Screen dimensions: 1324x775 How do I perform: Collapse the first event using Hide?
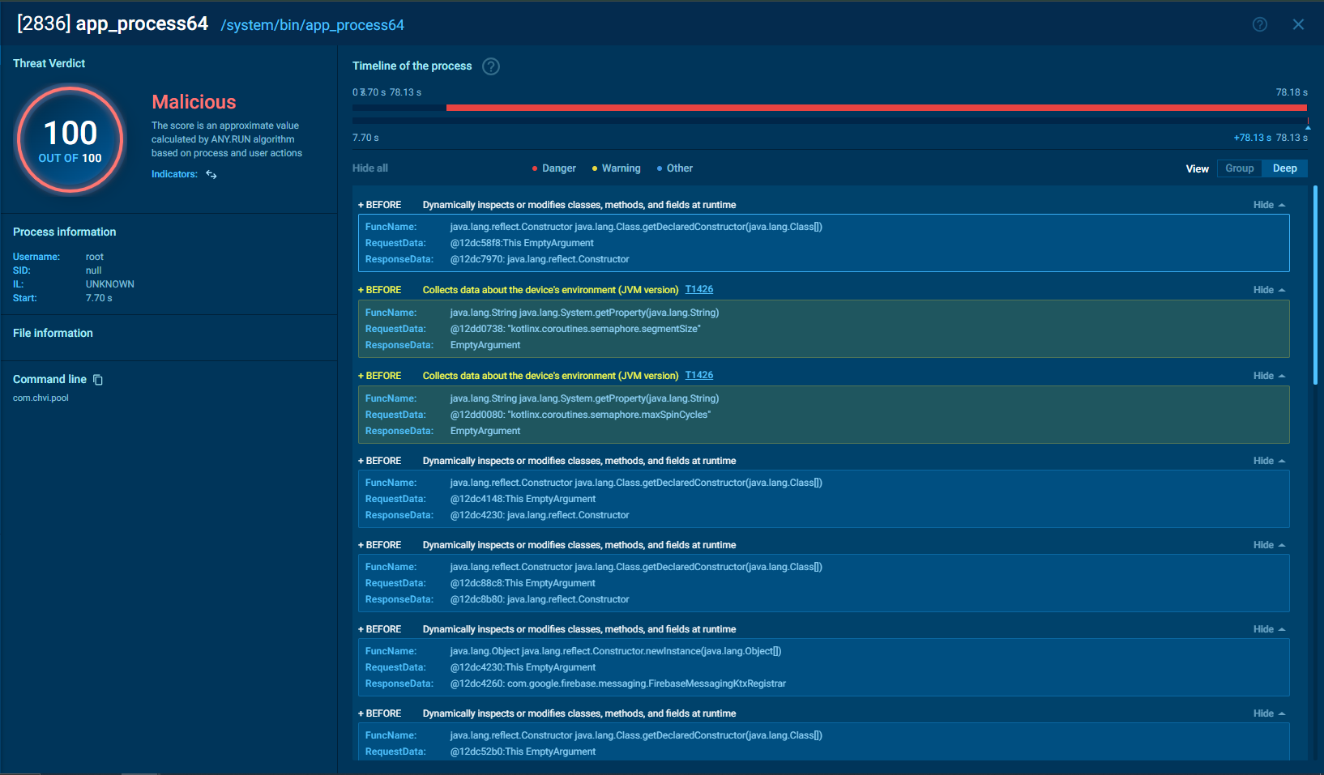click(1269, 205)
